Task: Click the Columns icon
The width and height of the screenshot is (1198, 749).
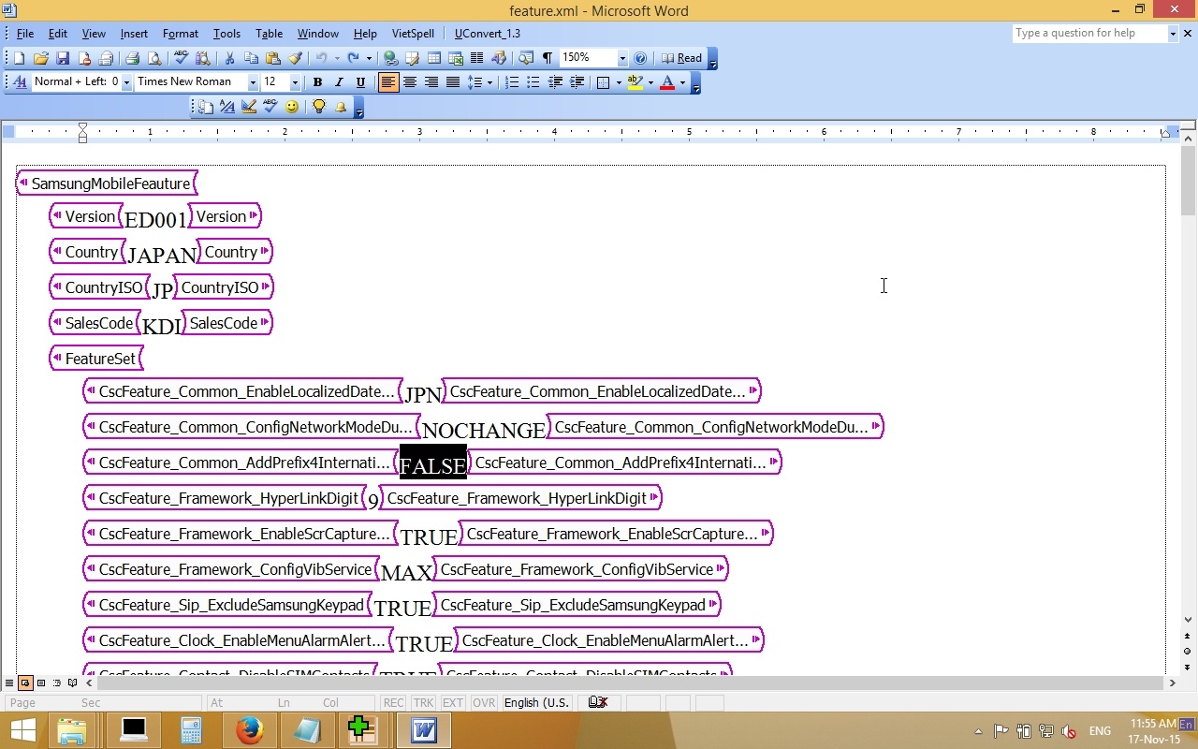Action: pyautogui.click(x=476, y=58)
